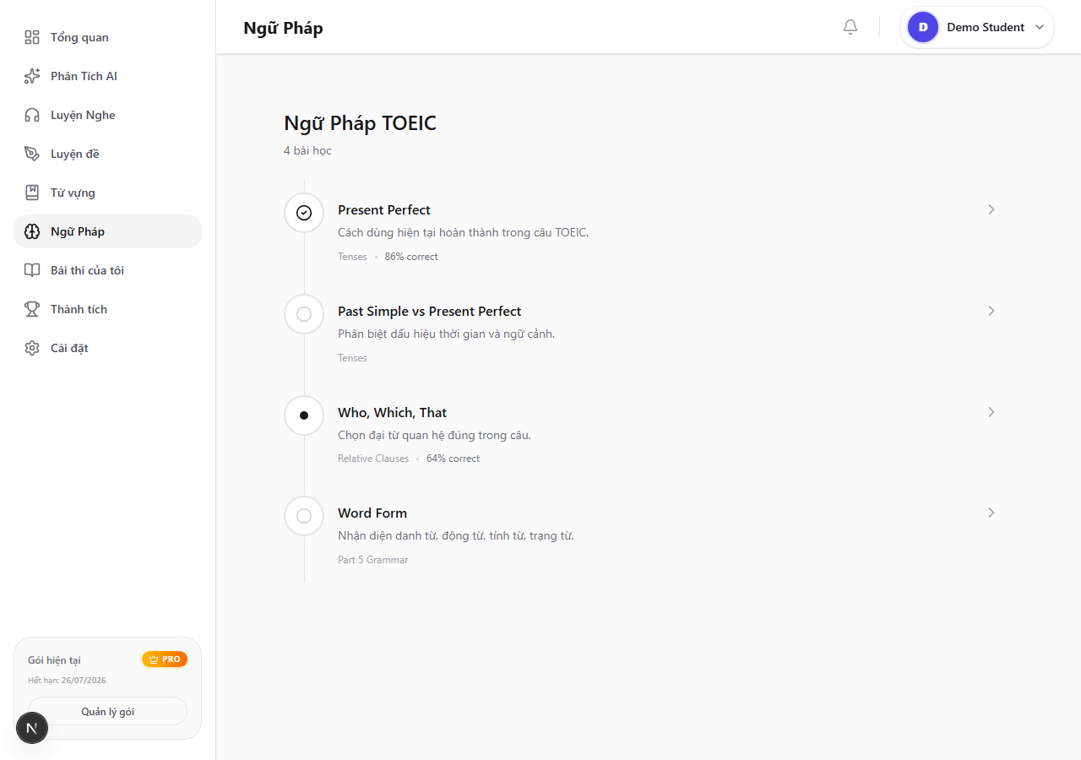Click the Gói hiện tại label
The height and width of the screenshot is (760, 1081).
pos(54,660)
